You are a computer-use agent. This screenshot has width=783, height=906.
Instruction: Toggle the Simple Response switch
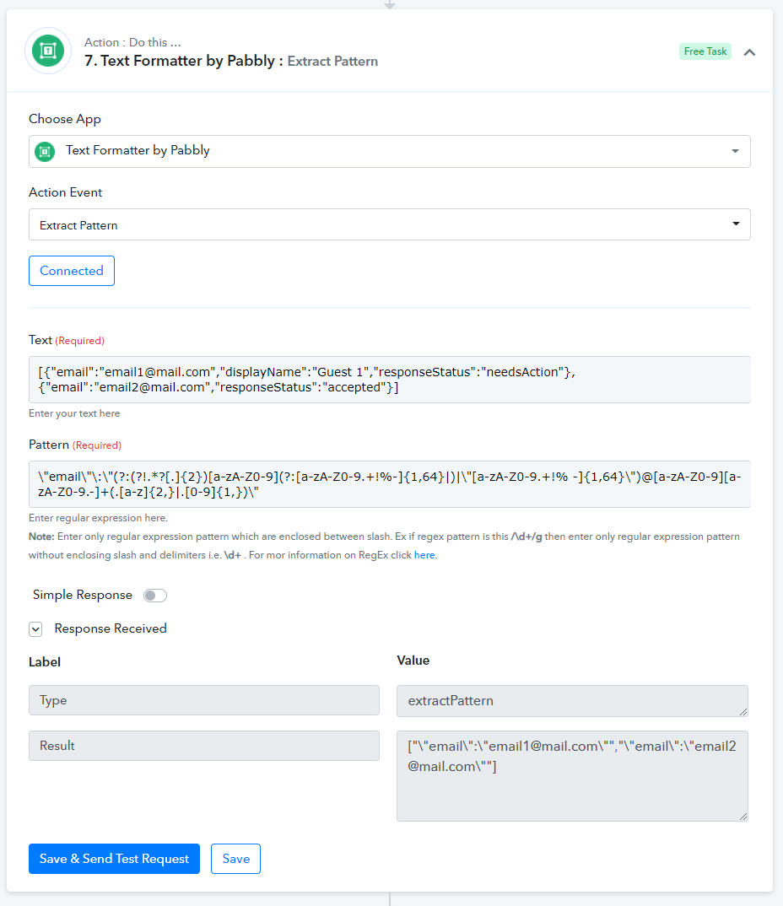(155, 596)
